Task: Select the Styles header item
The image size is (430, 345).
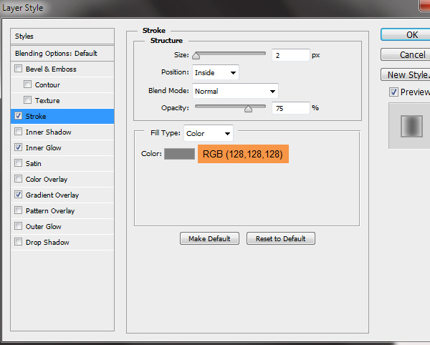Action: [24, 37]
